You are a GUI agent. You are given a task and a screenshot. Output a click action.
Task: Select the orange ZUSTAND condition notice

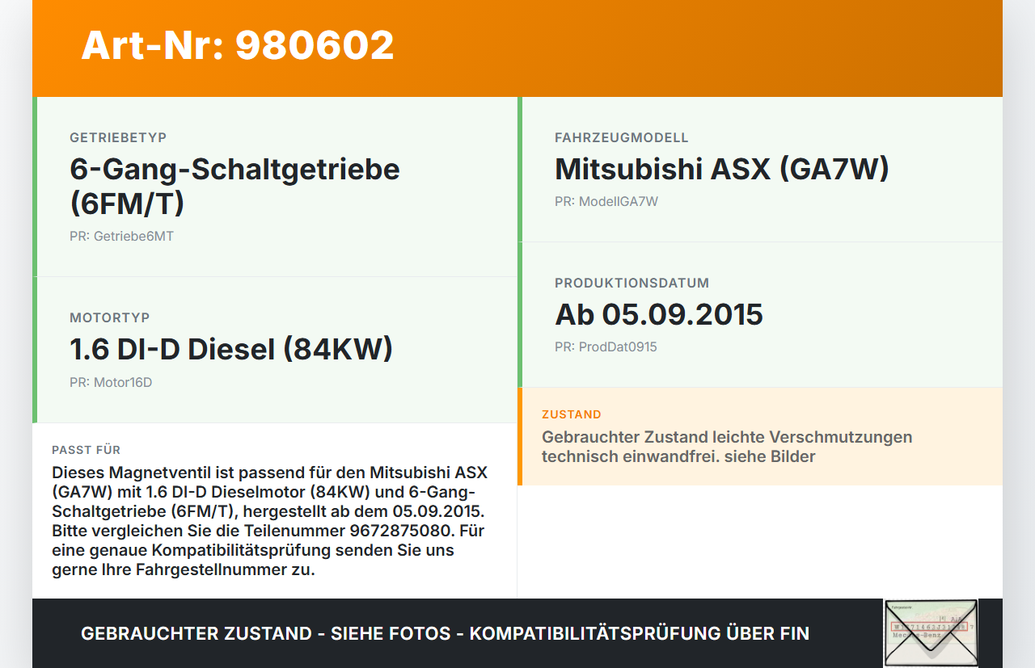click(760, 436)
